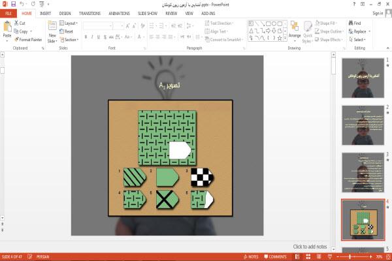Switch to the ADD-INS tab
Image resolution: width=392 pixels, height=261 pixels.
(x=208, y=14)
